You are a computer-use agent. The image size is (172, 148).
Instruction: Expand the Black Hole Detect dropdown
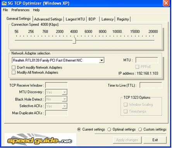pos(64,99)
